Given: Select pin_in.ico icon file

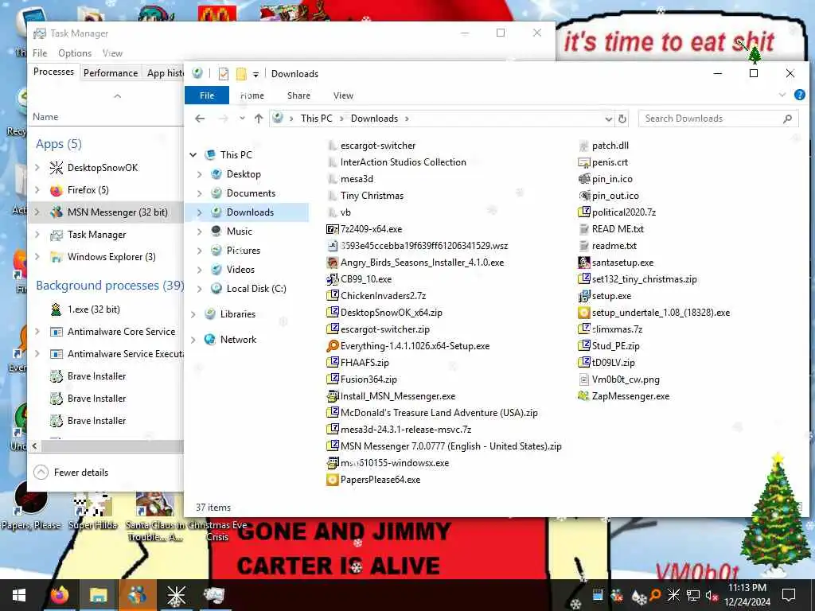Looking at the screenshot, I should (x=606, y=179).
